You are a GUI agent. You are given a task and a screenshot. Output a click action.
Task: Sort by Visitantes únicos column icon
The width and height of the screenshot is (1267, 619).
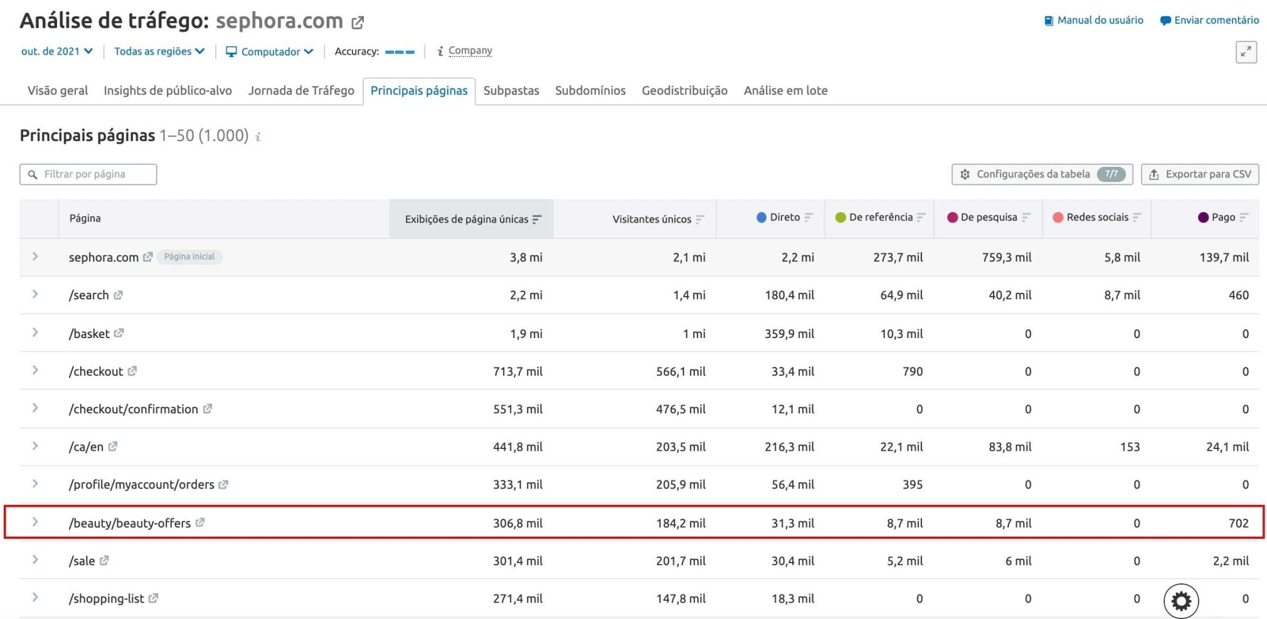pos(700,219)
